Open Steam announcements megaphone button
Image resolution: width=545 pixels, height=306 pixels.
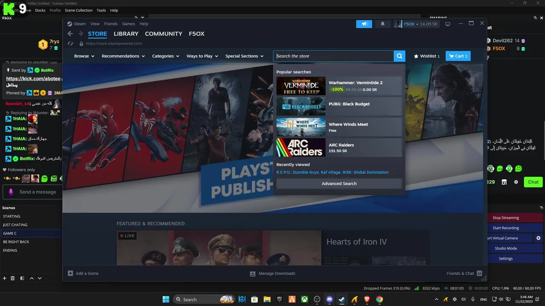coord(364,24)
